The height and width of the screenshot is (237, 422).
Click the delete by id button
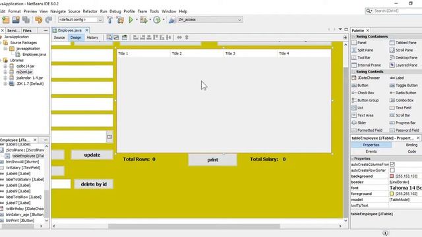94,184
